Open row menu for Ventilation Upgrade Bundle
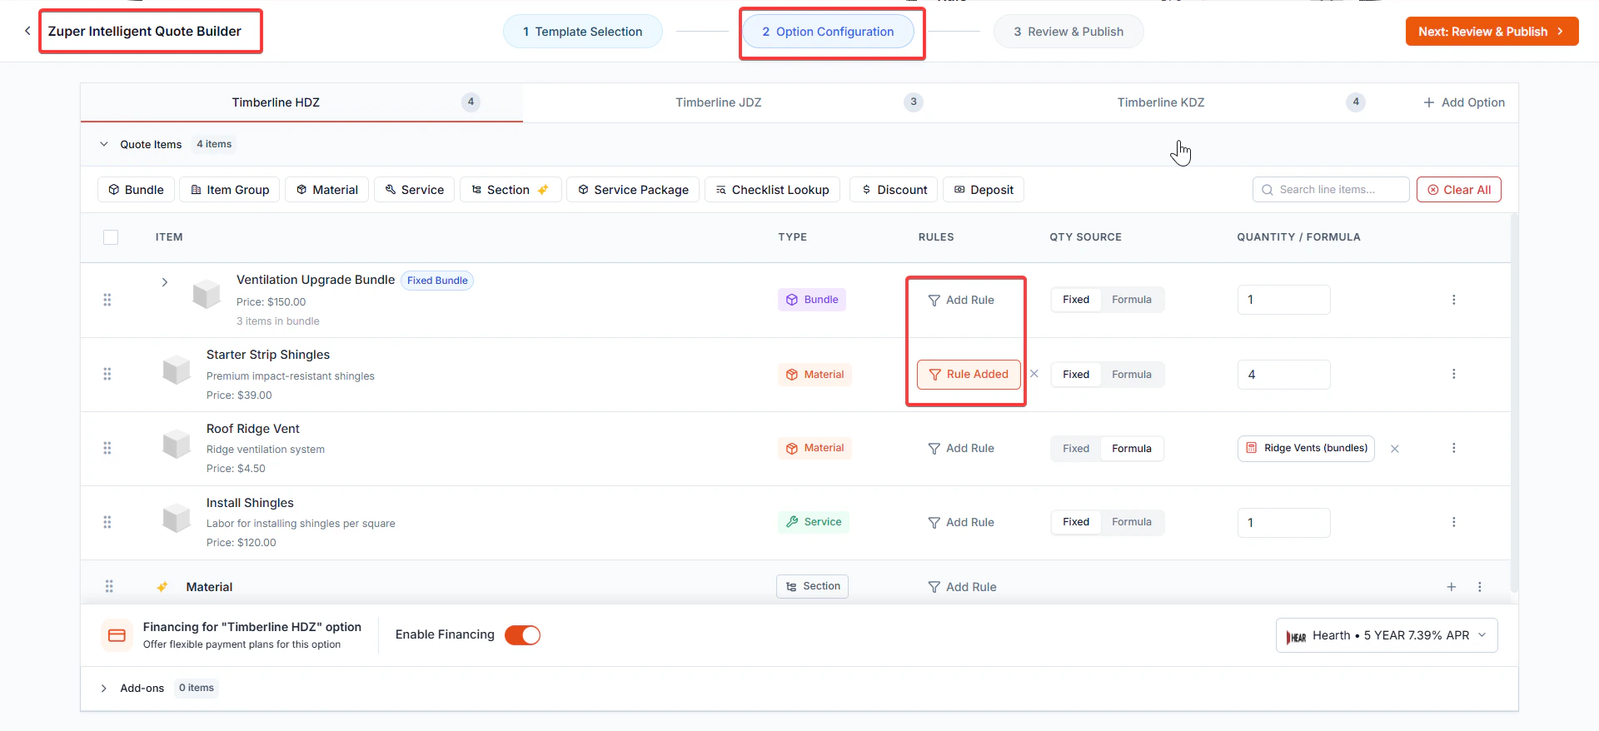Viewport: 1599px width, 731px height. tap(1454, 300)
